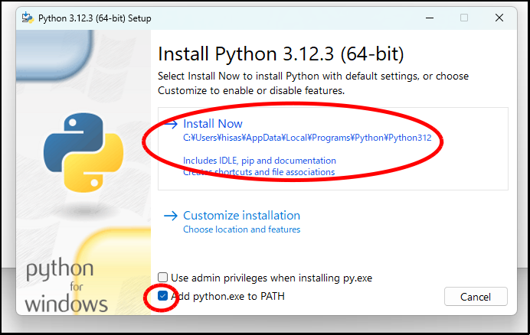Screen dimensions: 530x335
Task: Select "Choose location and features" subtitle
Action: (x=241, y=229)
